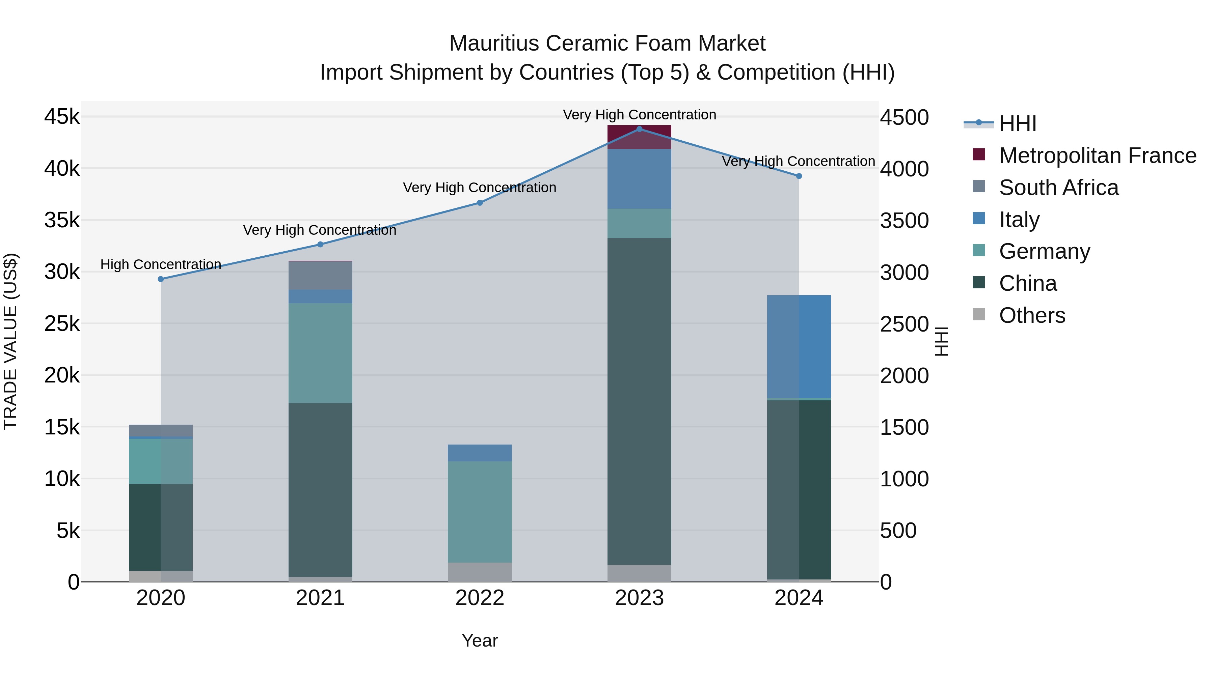Click the Italy bar segment for 2024
Viewport: 1215px width, 683px height.
coord(799,347)
